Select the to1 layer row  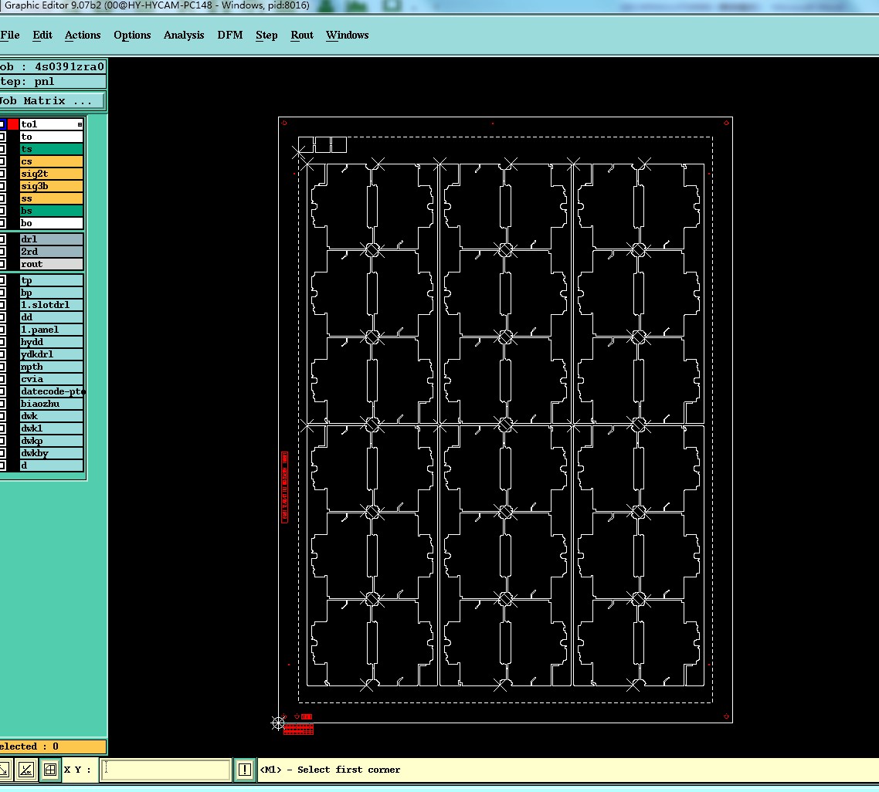click(x=52, y=124)
